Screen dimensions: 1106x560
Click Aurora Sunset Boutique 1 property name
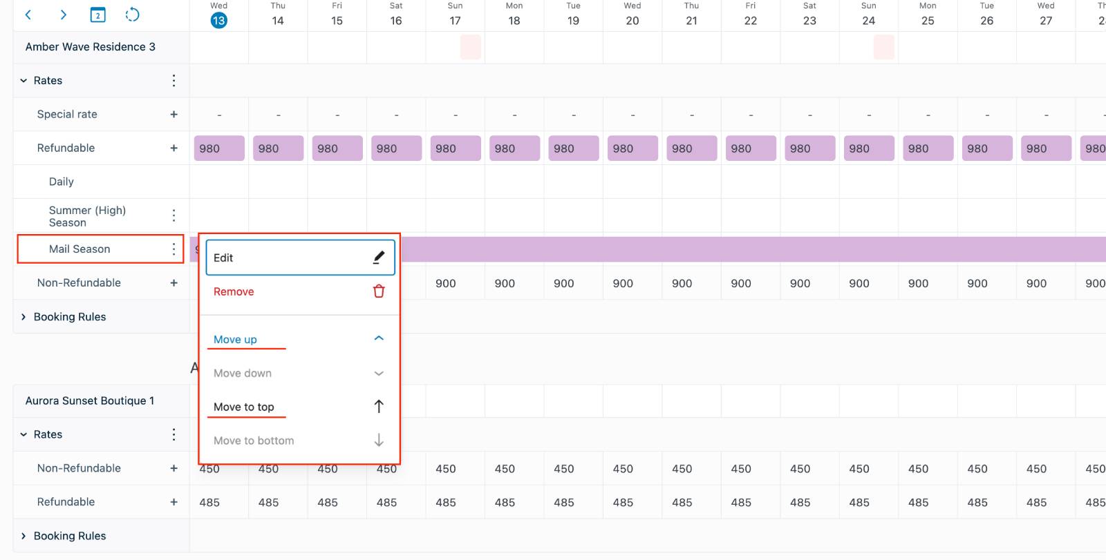tap(90, 400)
